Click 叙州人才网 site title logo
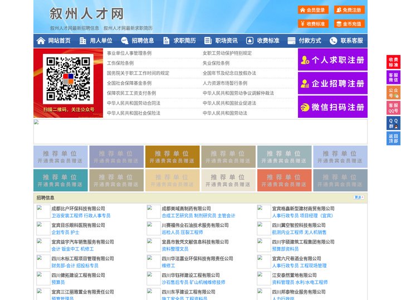Viewport: 401px width, 300px height. pos(87,13)
